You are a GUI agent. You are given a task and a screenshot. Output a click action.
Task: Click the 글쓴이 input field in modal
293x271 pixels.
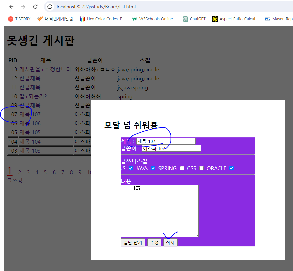pos(171,148)
